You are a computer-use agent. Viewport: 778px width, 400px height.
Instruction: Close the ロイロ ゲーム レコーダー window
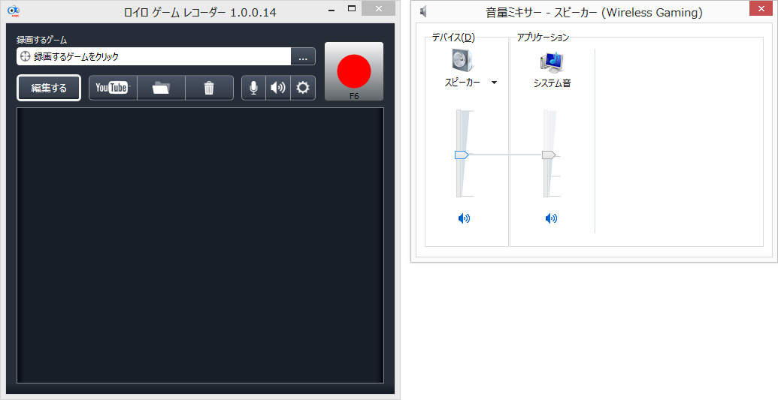tap(379, 8)
